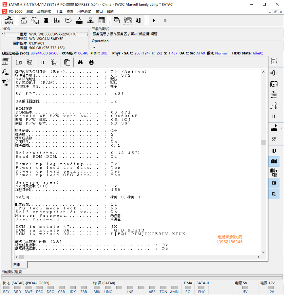Image resolution: width=284 pixels, height=295 pixels.
Task: Open the Operation dropdown arrow
Action: (x=94, y=48)
